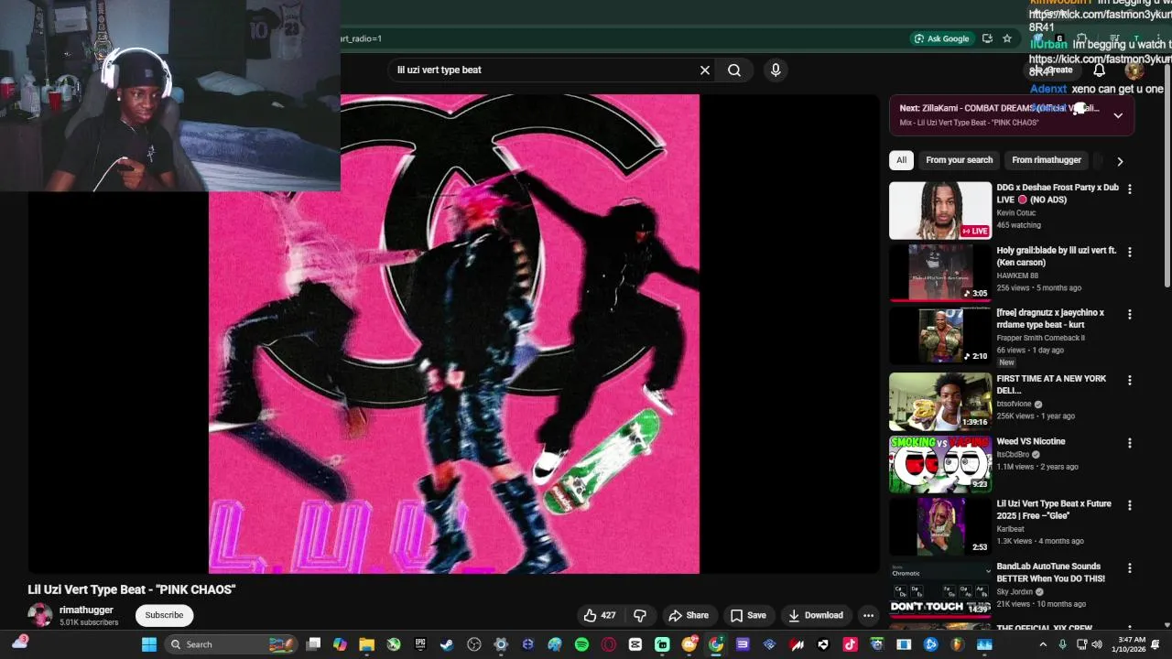Click the tray microphone icon
Viewport: 1172px width, 659px height.
pyautogui.click(x=1063, y=644)
